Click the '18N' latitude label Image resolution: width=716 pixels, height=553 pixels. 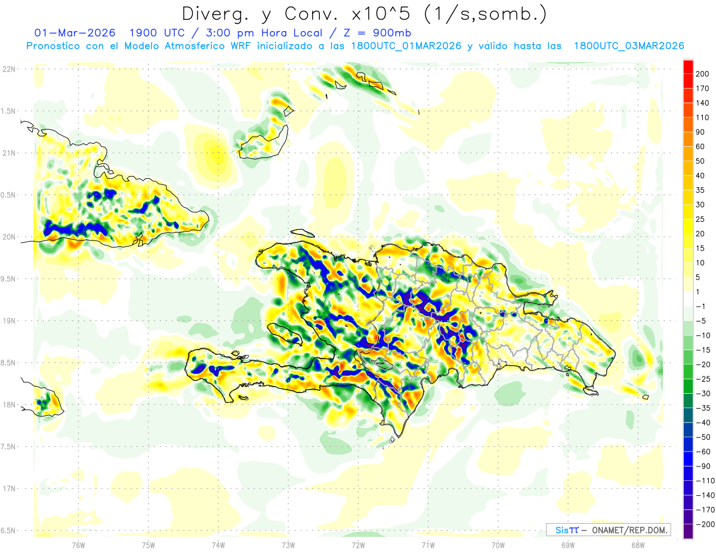pyautogui.click(x=8, y=405)
